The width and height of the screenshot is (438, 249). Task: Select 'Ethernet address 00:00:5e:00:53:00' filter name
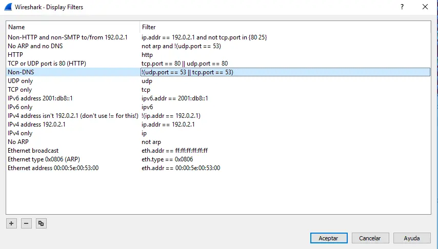pyautogui.click(x=53, y=168)
